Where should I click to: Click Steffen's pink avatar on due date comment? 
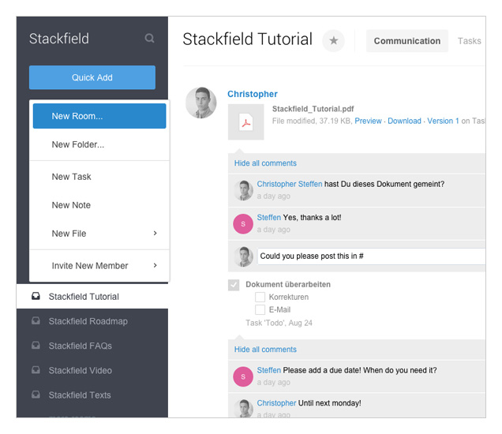pyautogui.click(x=243, y=376)
